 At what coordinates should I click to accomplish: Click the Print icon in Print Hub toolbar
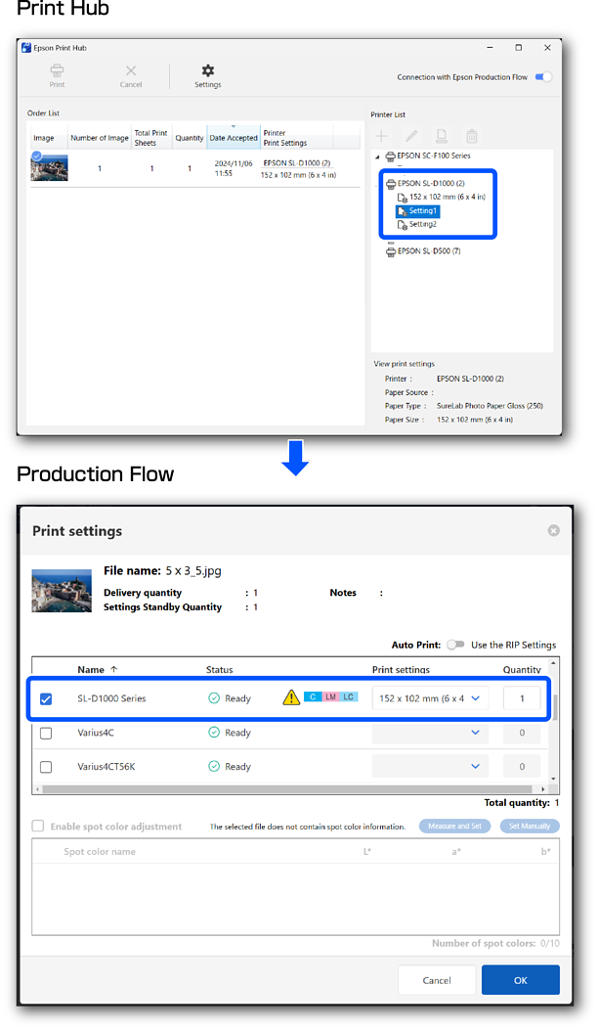click(57, 74)
